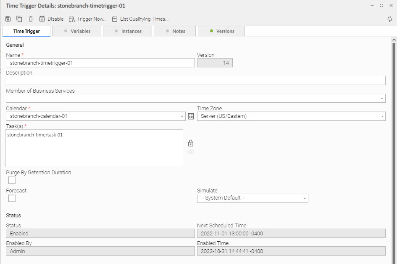The height and width of the screenshot is (264, 397).
Task: Expand the Simulate System Default dropdown
Action: click(305, 198)
